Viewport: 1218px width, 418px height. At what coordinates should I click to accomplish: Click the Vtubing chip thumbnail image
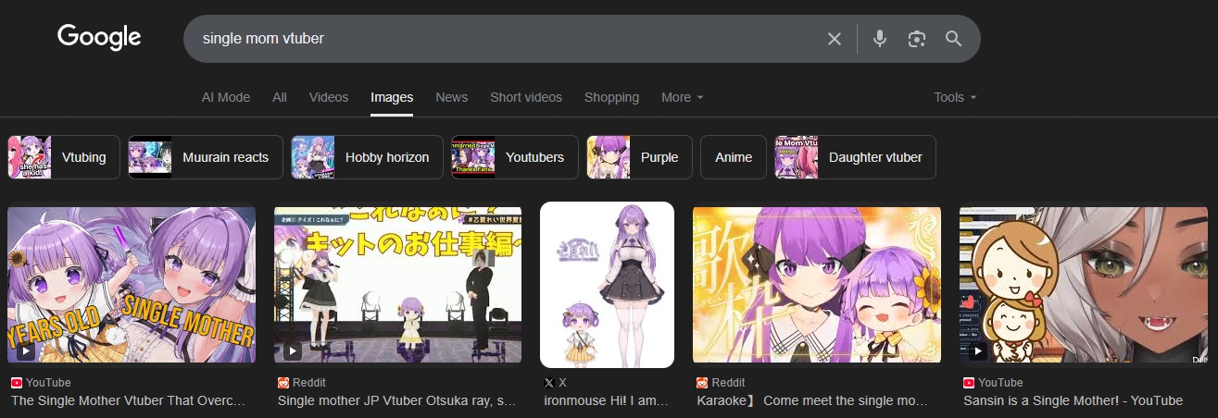click(x=30, y=157)
